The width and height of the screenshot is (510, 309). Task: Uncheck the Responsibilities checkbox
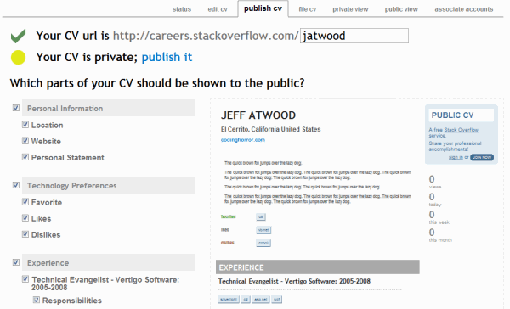37,300
